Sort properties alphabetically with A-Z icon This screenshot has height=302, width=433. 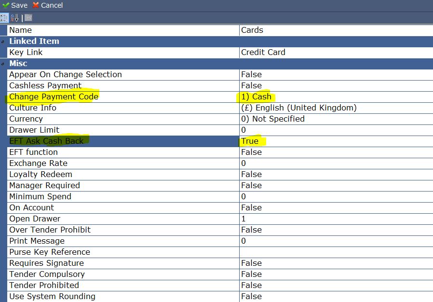coord(14,18)
